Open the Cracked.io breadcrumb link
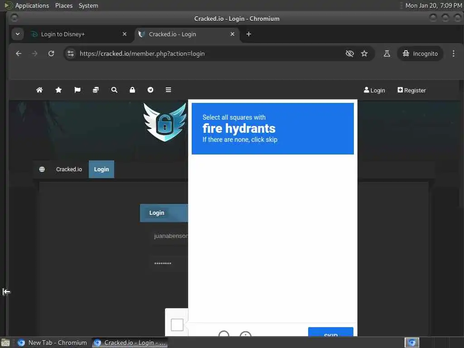This screenshot has height=348, width=464. 69,169
